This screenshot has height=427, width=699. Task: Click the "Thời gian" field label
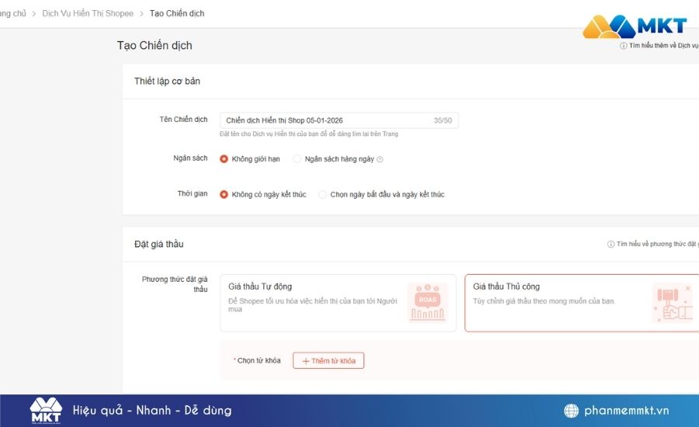(x=192, y=193)
